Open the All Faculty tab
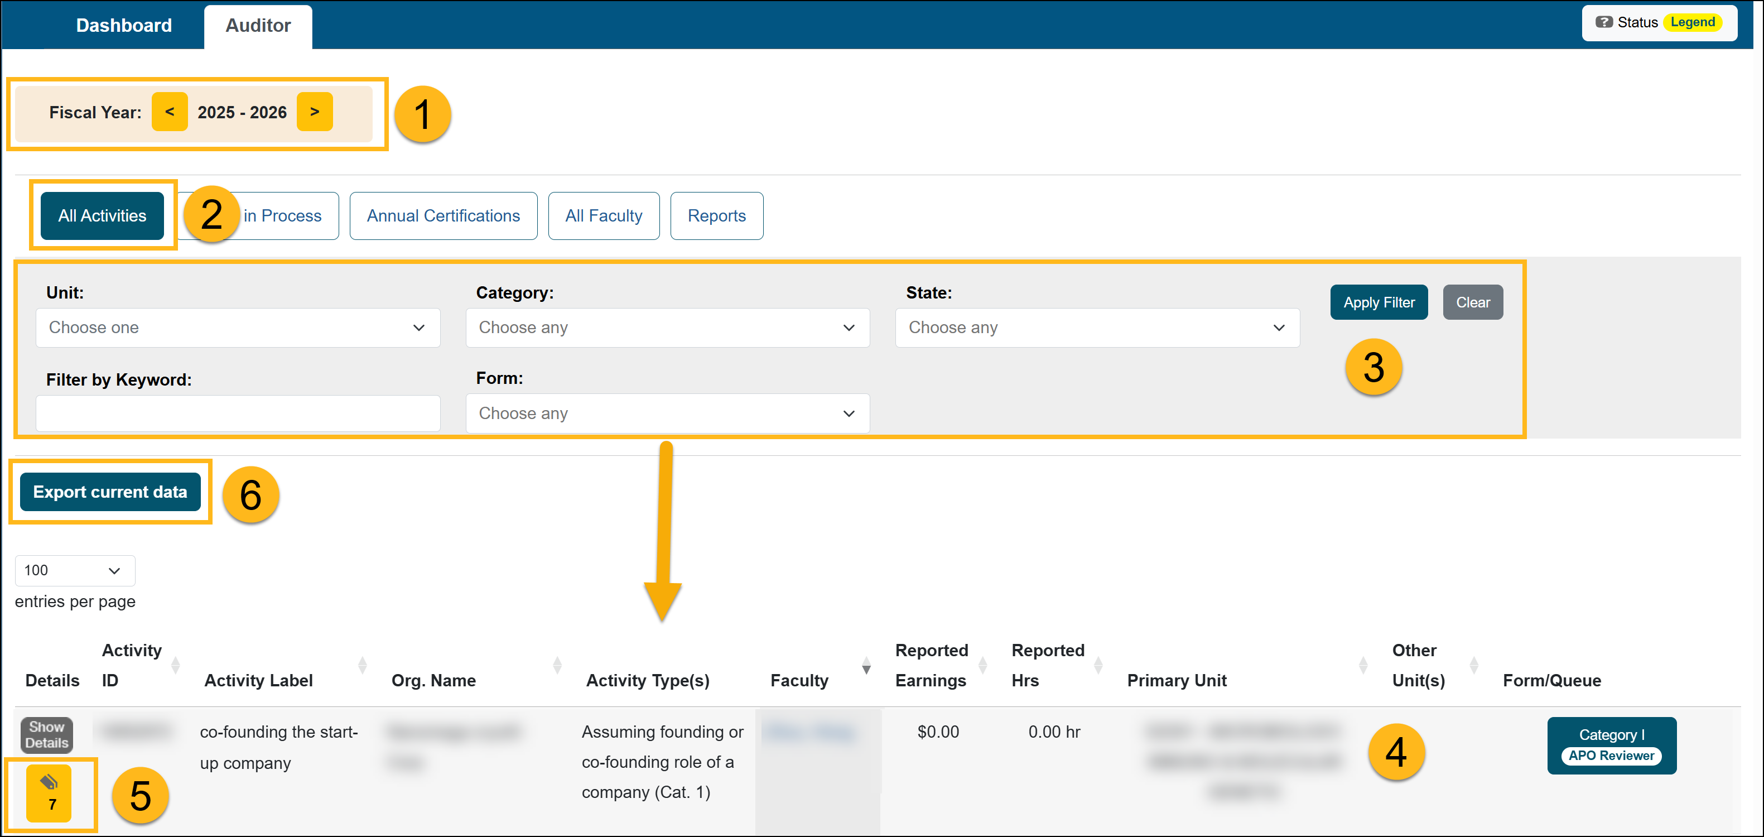 click(x=603, y=216)
